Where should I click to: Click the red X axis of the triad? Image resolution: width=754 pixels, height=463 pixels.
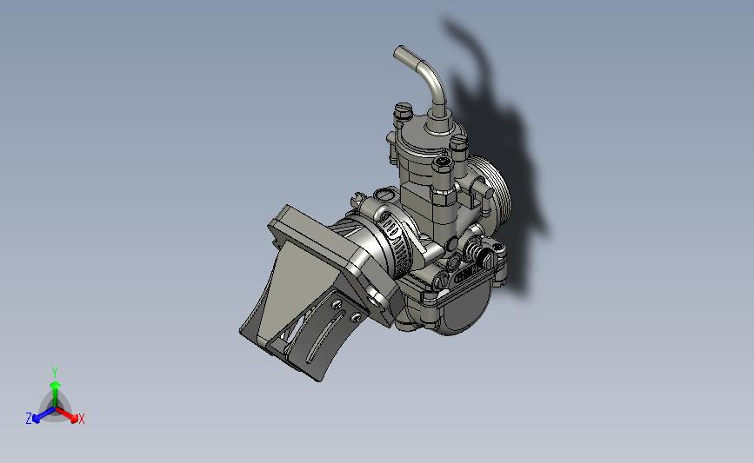click(x=72, y=417)
